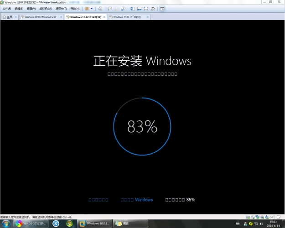Viewport: 285px width, 228px height.
Task: Click the sound card status icon
Action: [x=267, y=217]
